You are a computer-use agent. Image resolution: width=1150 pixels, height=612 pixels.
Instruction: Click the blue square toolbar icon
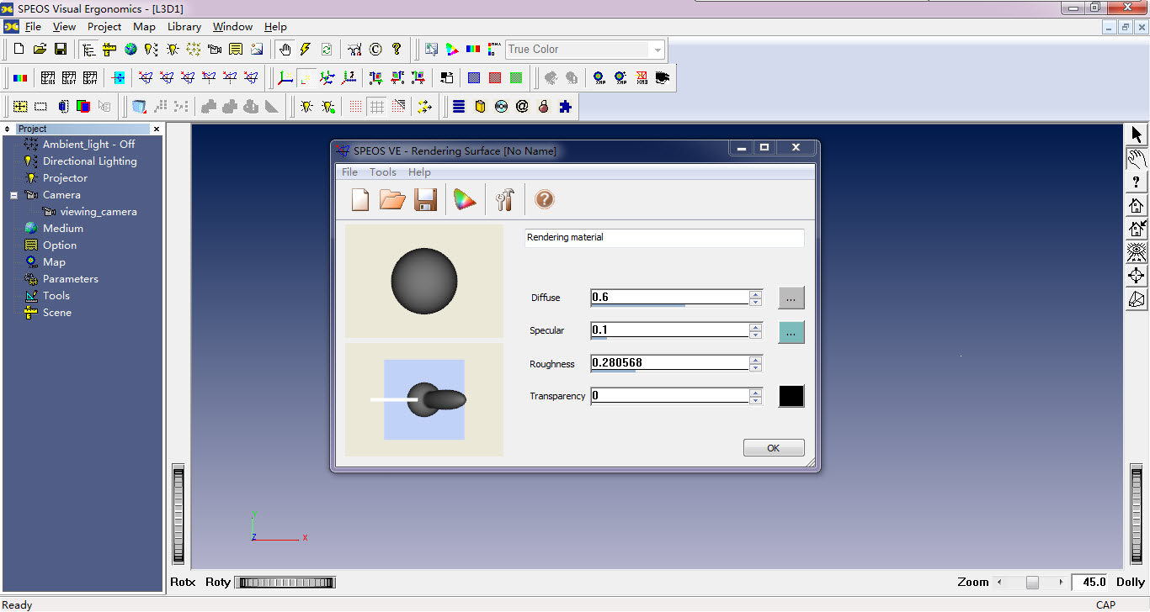coord(474,78)
